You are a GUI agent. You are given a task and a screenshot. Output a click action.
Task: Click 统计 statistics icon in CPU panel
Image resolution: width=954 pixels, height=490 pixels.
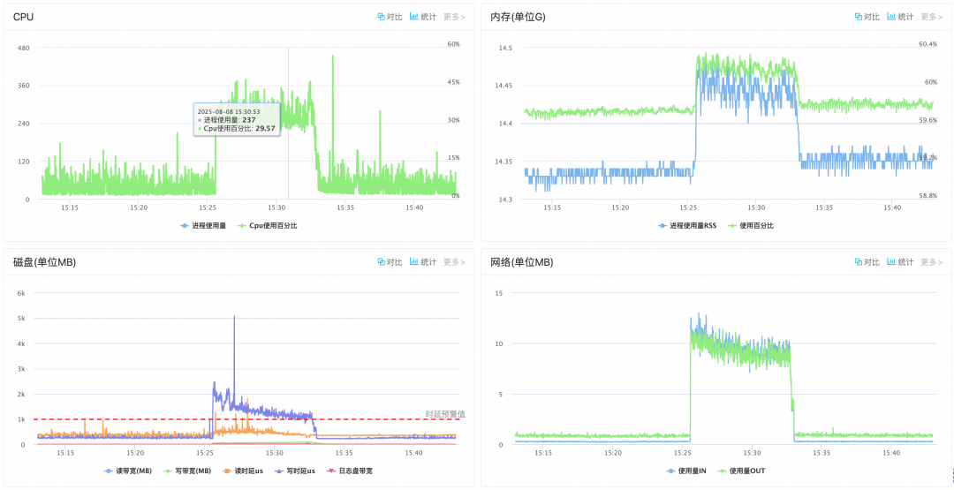click(414, 17)
